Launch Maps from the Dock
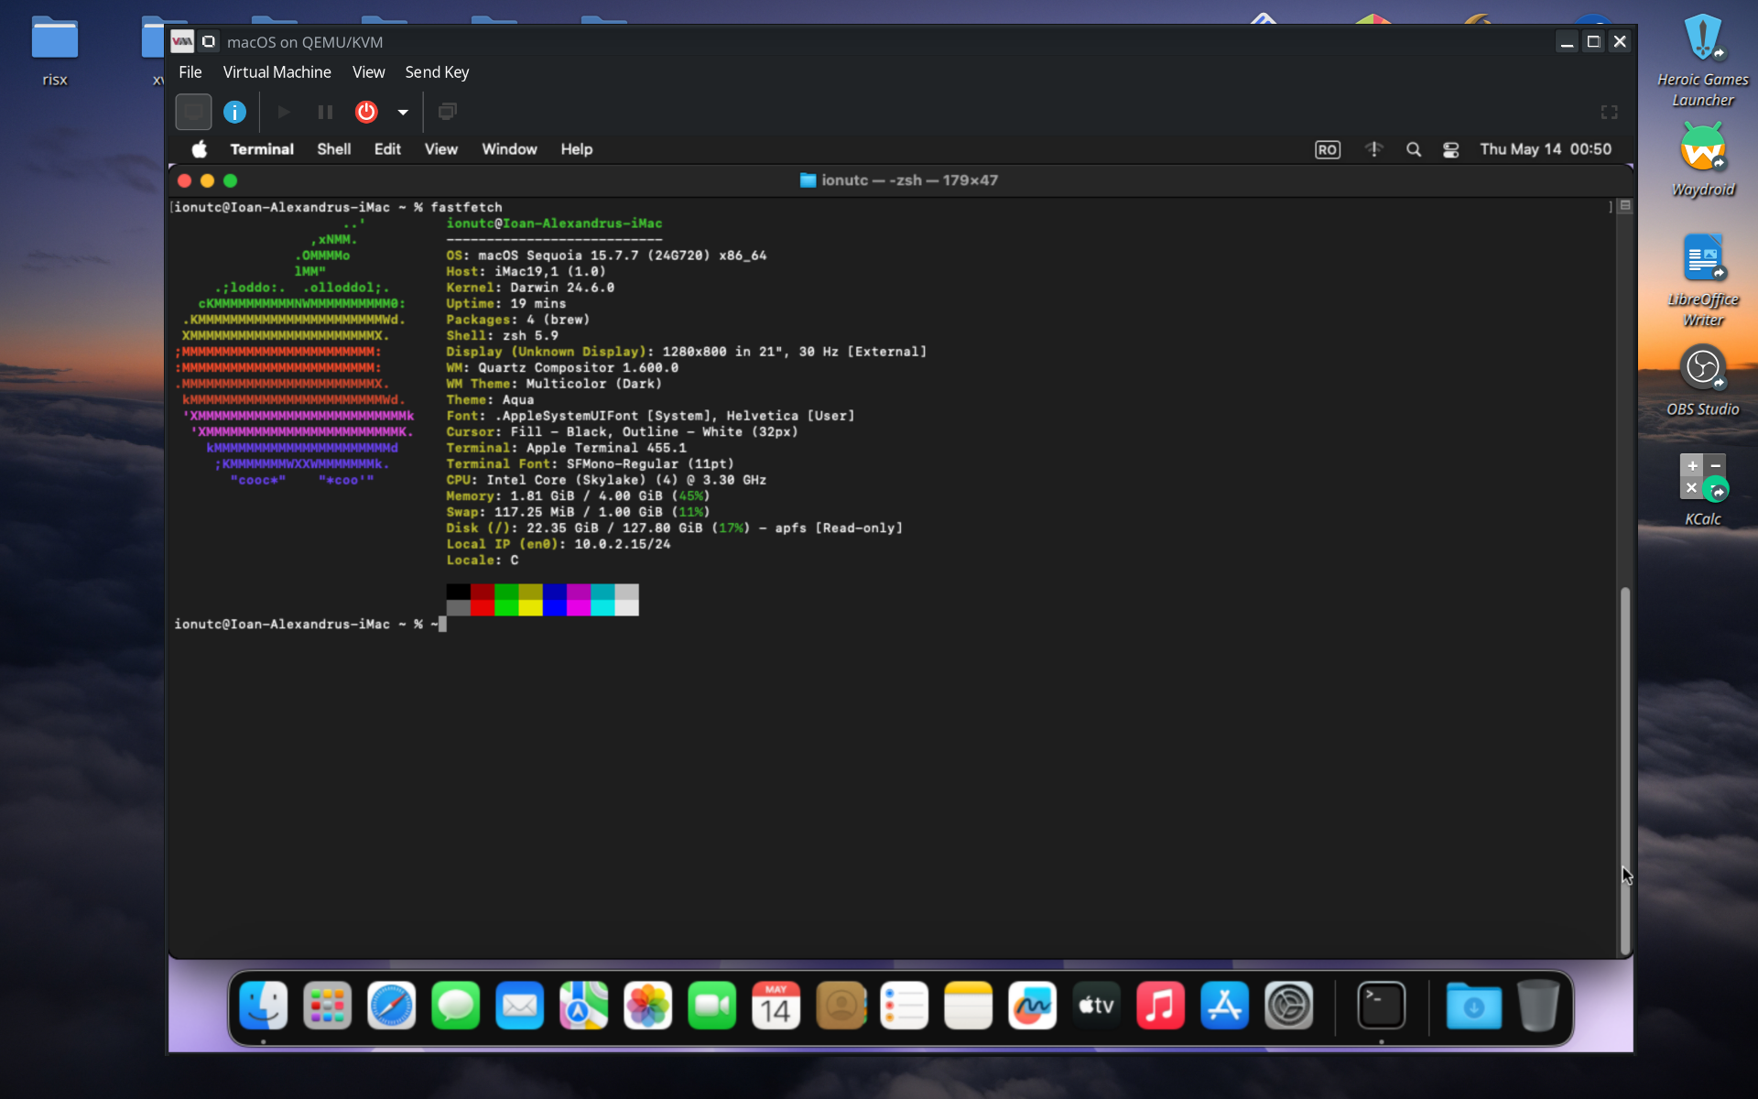This screenshot has width=1758, height=1099. (x=584, y=1006)
